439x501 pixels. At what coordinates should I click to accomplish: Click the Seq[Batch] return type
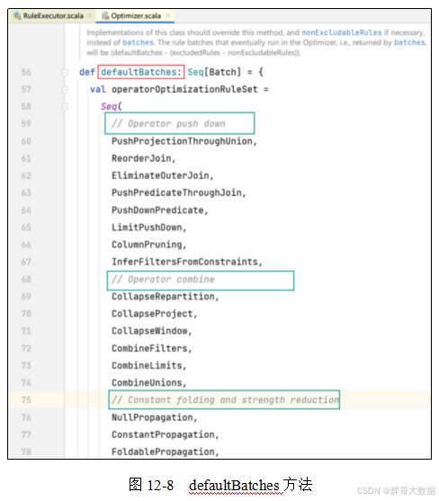coord(214,72)
